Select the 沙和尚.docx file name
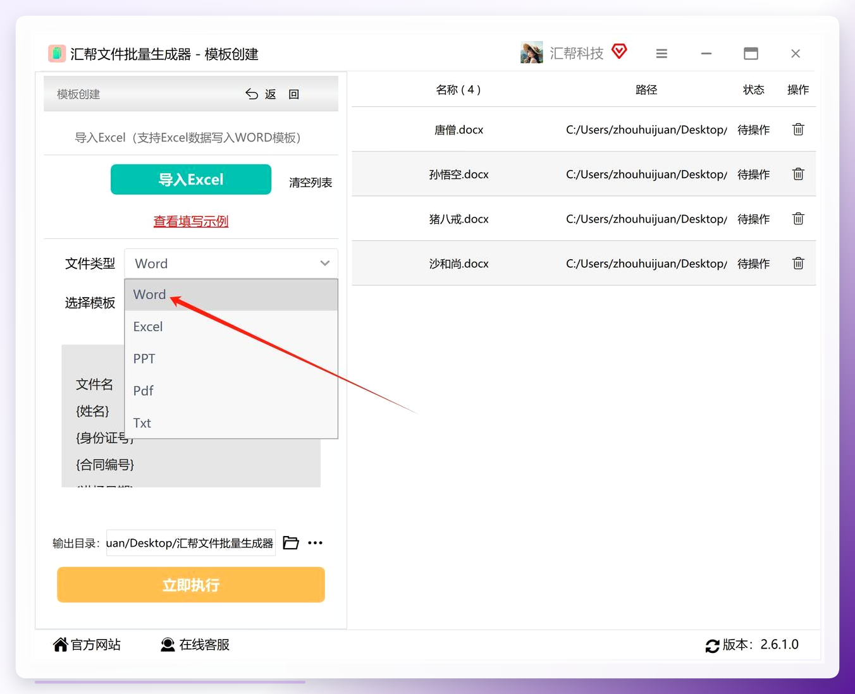The image size is (855, 694). coord(458,263)
